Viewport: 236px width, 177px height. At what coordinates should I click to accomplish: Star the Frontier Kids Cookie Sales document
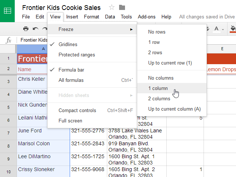tap(112, 7)
